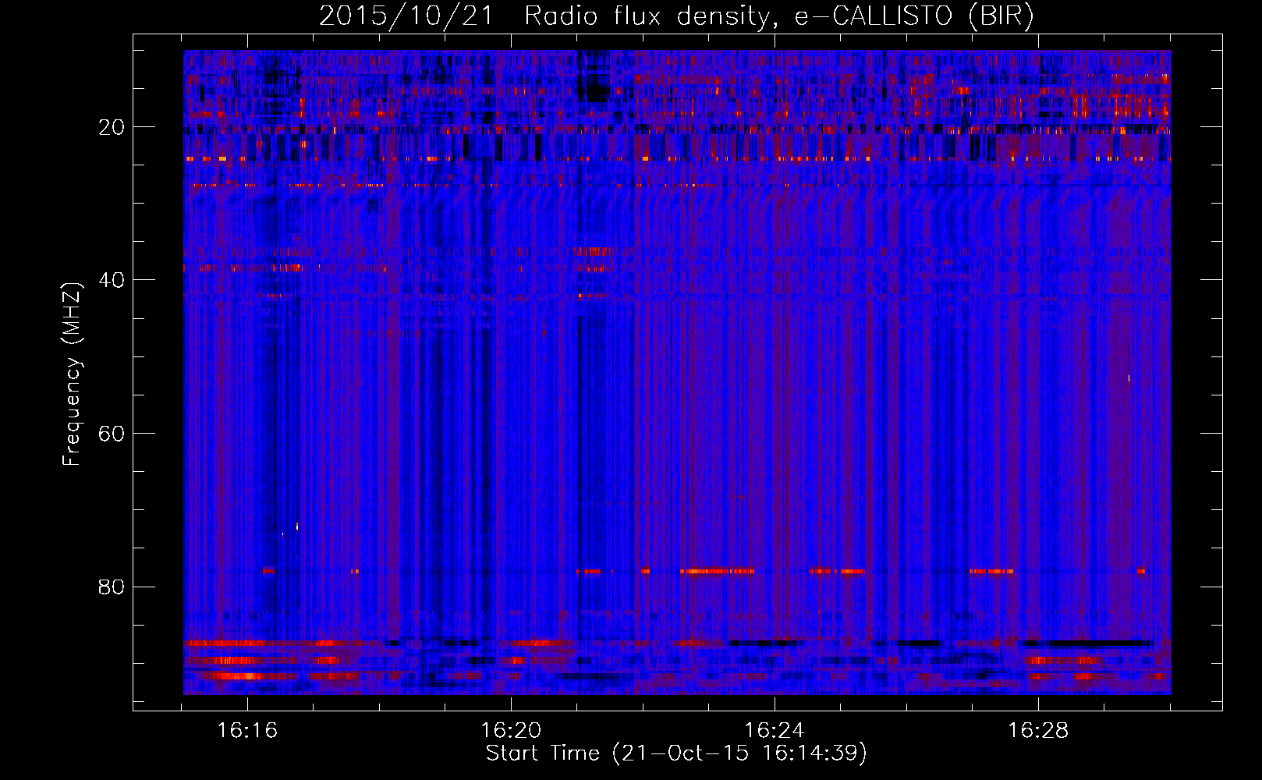Click the 'Start Time (21-Oct-15 16:14:39)' label

click(x=676, y=753)
